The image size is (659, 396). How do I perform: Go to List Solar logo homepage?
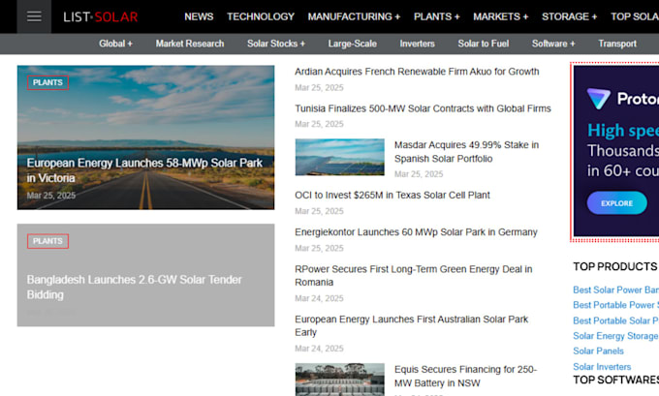(x=101, y=16)
